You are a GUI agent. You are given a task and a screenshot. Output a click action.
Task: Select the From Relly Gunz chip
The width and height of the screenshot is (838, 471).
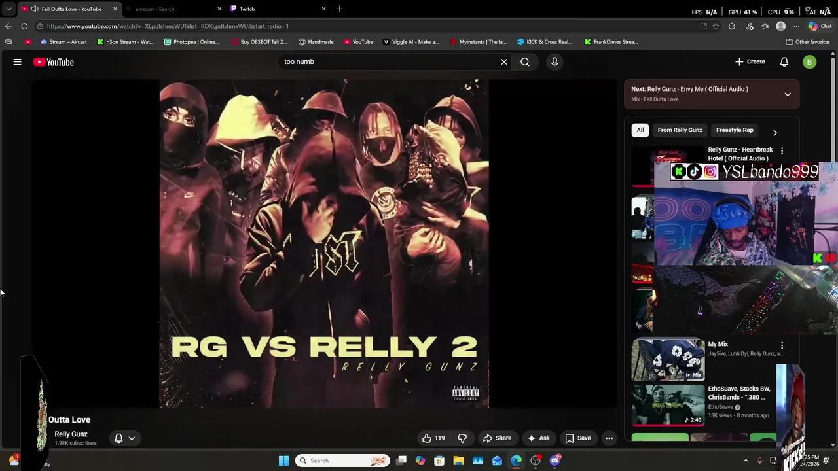pyautogui.click(x=680, y=130)
